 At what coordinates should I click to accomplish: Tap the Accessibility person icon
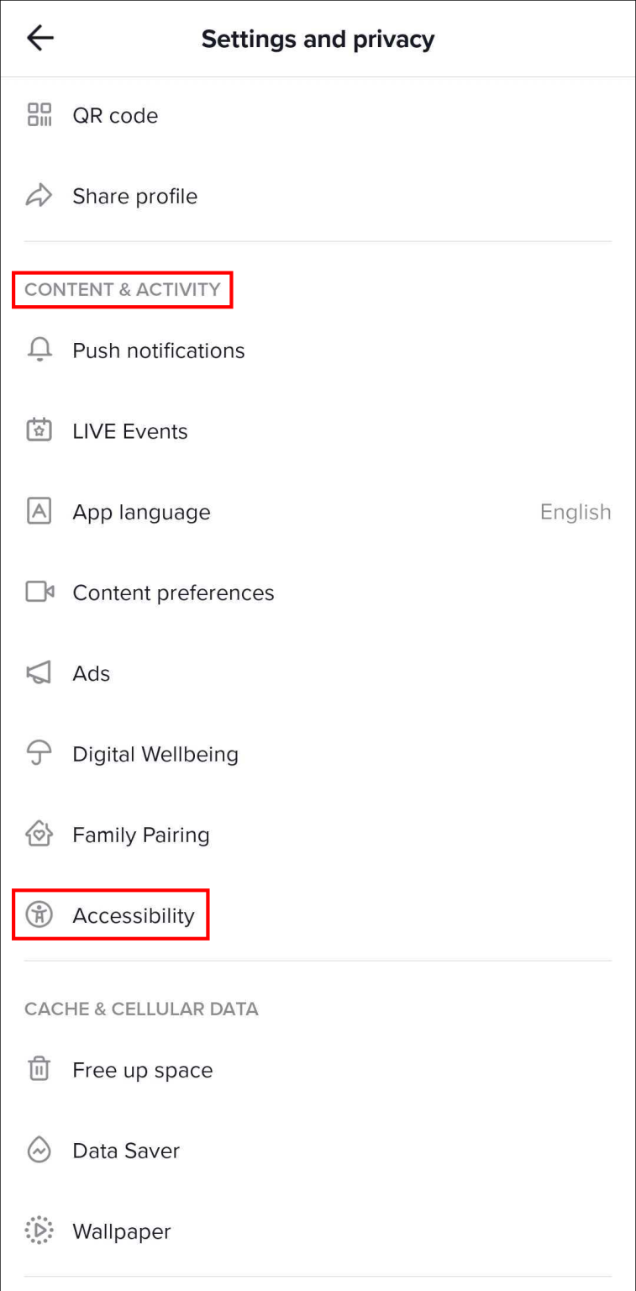pos(39,915)
